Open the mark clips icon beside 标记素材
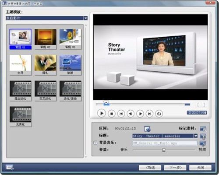219x175 pixels. [x=203, y=129]
